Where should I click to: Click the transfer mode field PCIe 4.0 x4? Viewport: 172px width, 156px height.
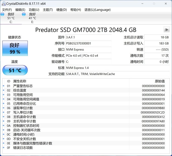89,56
